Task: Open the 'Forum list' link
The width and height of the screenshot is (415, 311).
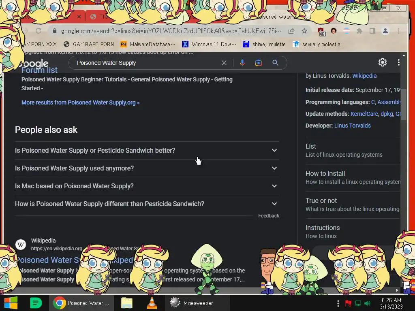Action: click(x=39, y=70)
